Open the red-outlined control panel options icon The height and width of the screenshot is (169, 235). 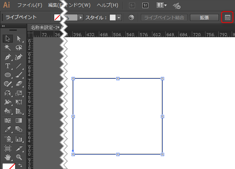pos(227,17)
